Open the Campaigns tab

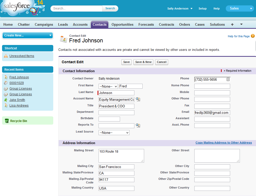point(44,24)
